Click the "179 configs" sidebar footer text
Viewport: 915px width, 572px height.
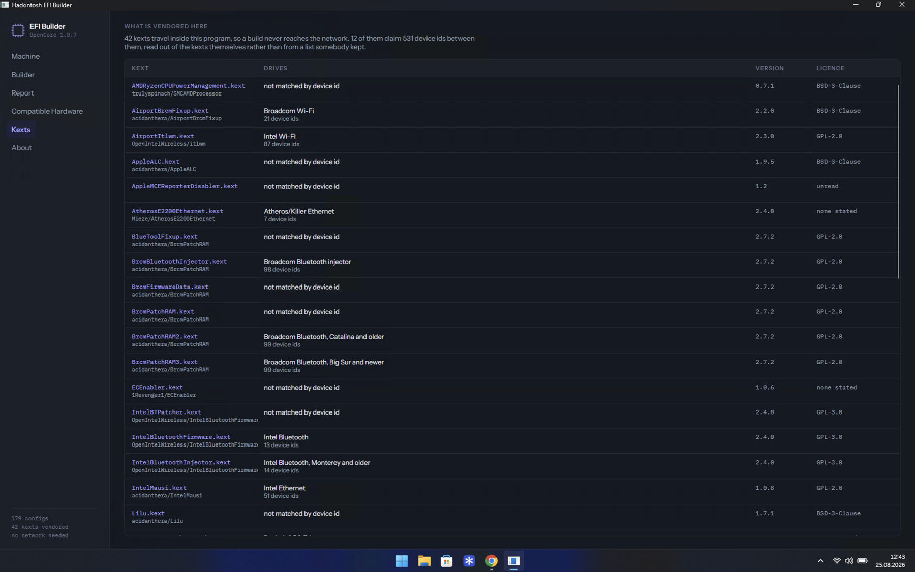point(30,519)
